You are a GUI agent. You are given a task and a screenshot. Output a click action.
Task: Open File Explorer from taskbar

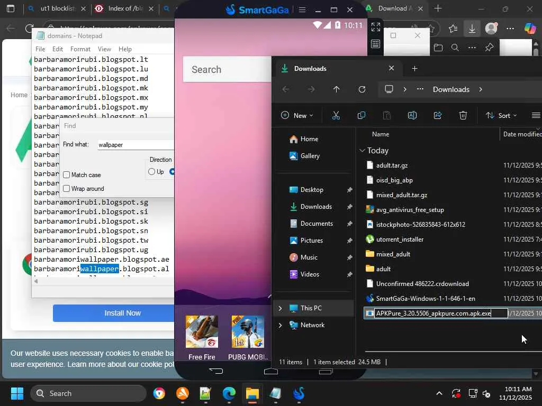click(x=252, y=393)
